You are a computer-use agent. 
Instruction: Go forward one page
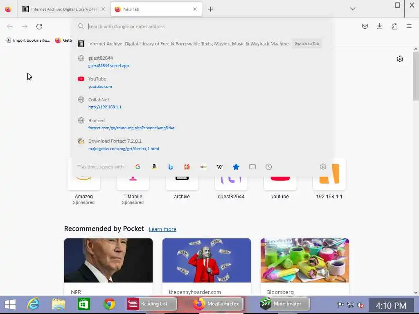25,27
